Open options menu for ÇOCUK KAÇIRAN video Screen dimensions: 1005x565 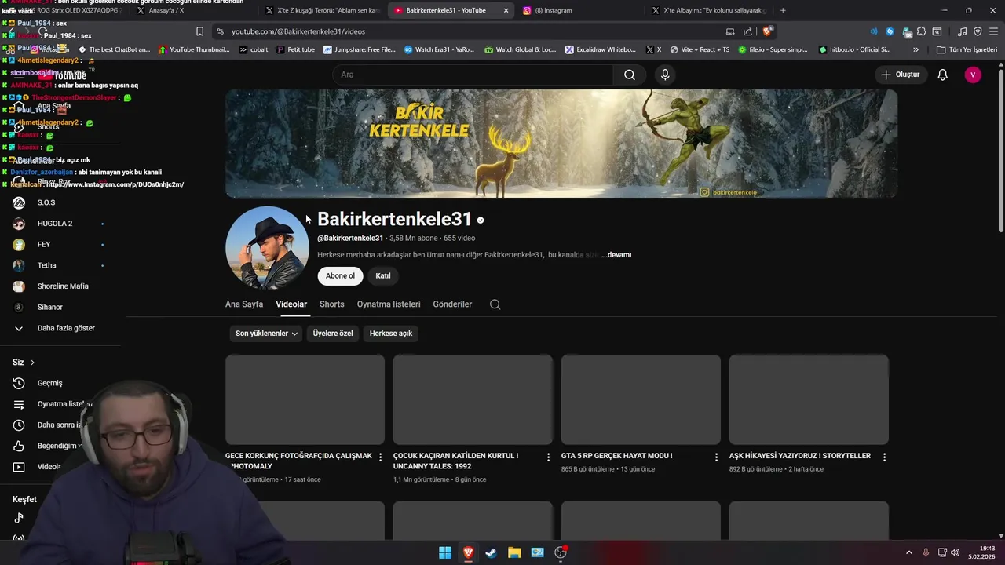548,457
